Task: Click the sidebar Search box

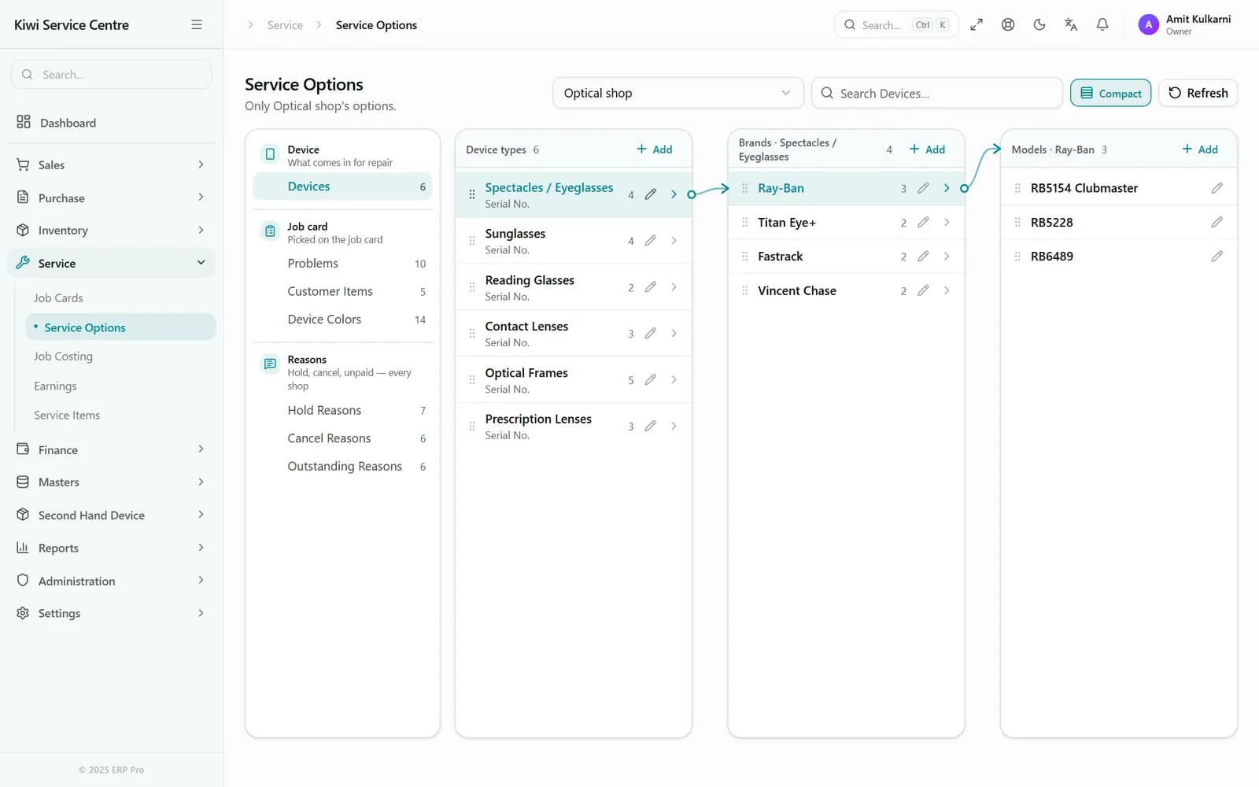Action: [x=112, y=75]
